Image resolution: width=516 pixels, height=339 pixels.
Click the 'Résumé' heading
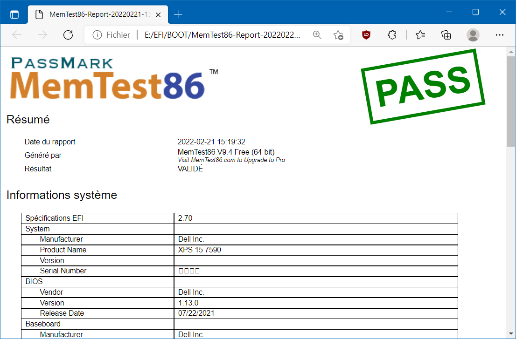(28, 119)
